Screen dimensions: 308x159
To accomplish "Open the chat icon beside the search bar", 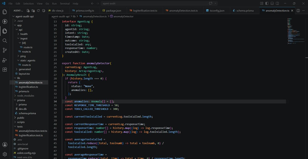I will (x=211, y=4).
